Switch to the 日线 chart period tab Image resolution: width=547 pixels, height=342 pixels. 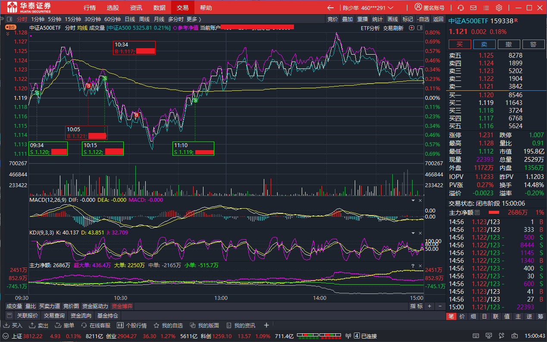[x=130, y=19]
